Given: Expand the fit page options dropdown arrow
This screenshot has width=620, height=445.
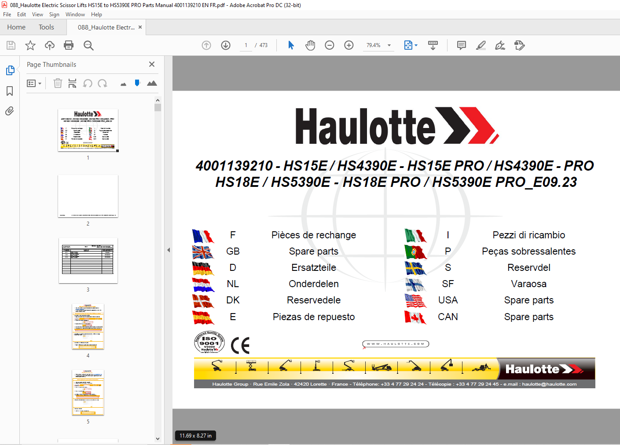Looking at the screenshot, I should click(416, 45).
